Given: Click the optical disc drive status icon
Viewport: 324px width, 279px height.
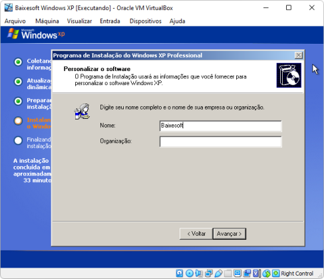Looking at the screenshot, I should [x=190, y=273].
